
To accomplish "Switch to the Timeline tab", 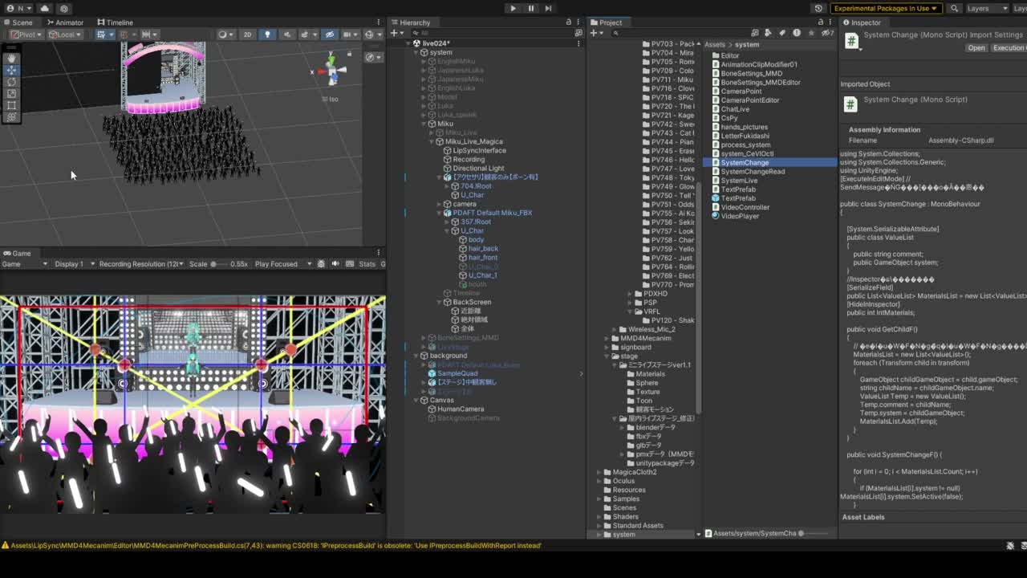I will pyautogui.click(x=115, y=22).
